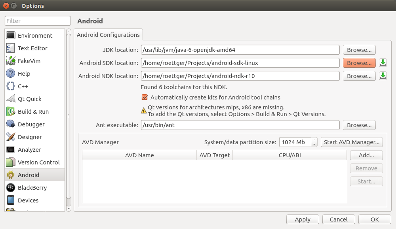
Task: Download Android NDK with green arrow icon
Action: (x=383, y=76)
